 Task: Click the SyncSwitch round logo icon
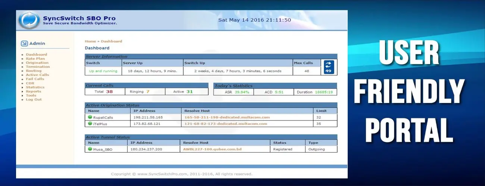(x=29, y=20)
